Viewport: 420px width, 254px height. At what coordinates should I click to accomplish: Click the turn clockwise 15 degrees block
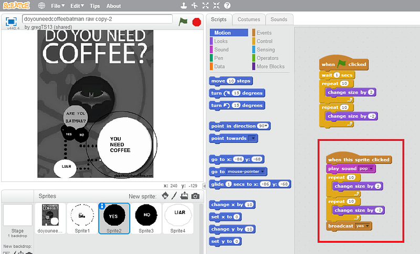click(237, 93)
